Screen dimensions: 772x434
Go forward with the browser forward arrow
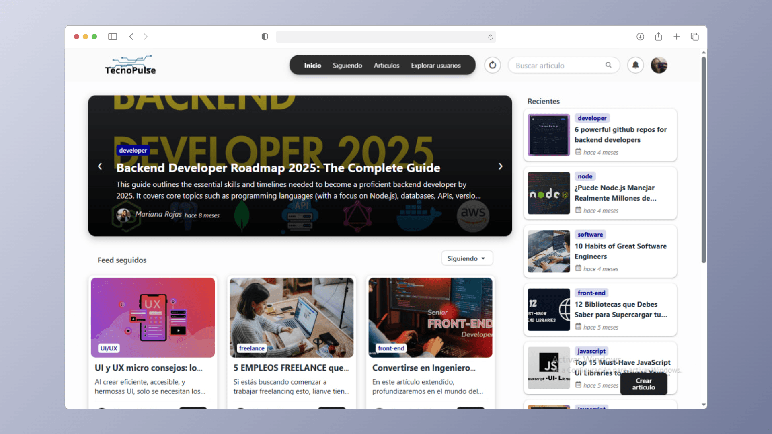tap(146, 37)
